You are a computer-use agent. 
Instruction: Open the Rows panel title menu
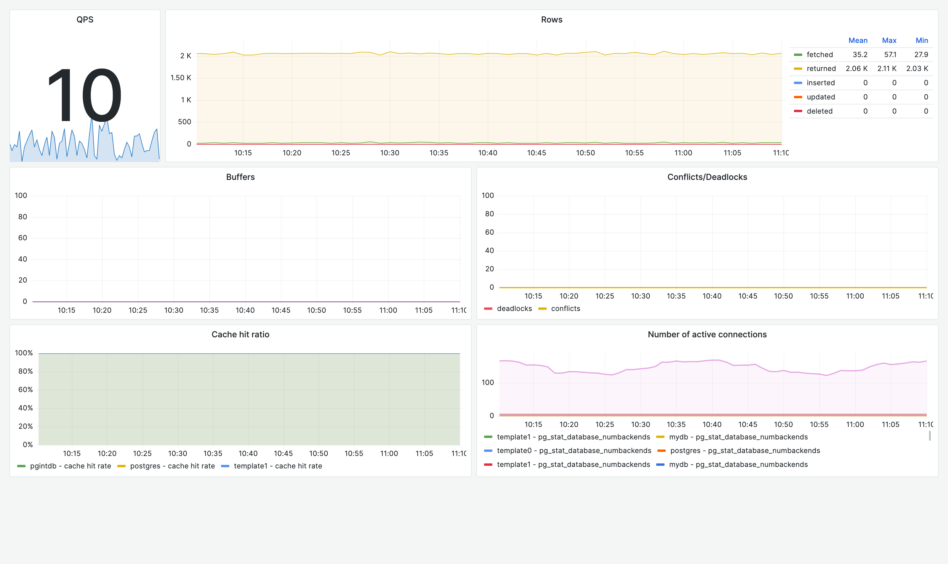click(x=552, y=20)
